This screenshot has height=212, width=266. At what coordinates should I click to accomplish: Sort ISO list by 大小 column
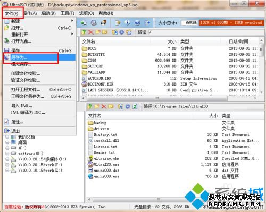click(x=172, y=41)
